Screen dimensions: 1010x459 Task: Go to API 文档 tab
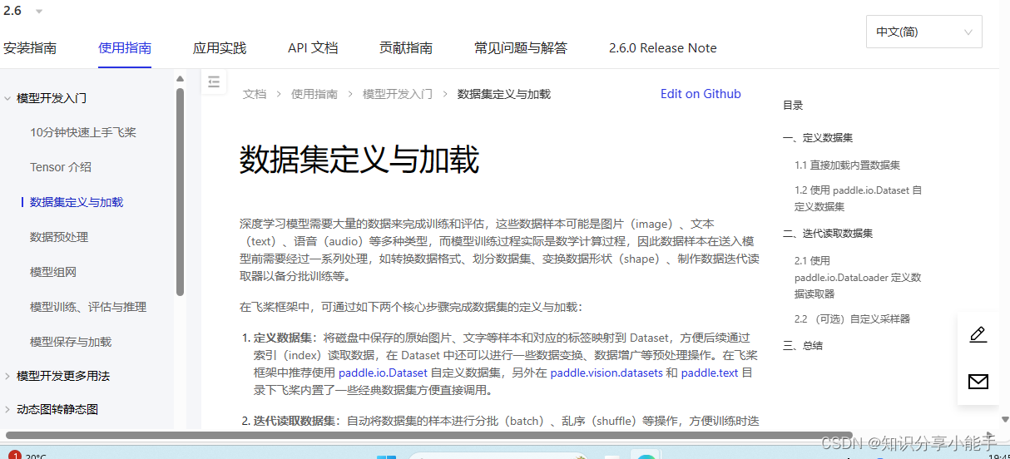pos(313,48)
